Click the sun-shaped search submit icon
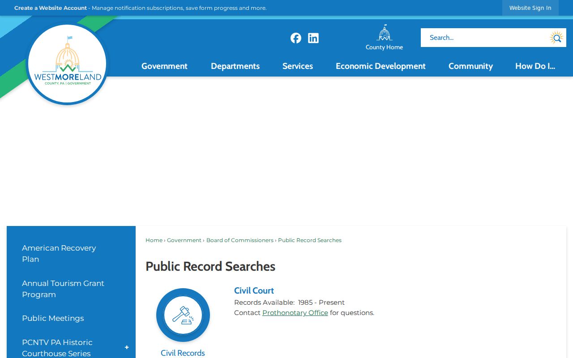Screen dimensions: 573x358 556,38
